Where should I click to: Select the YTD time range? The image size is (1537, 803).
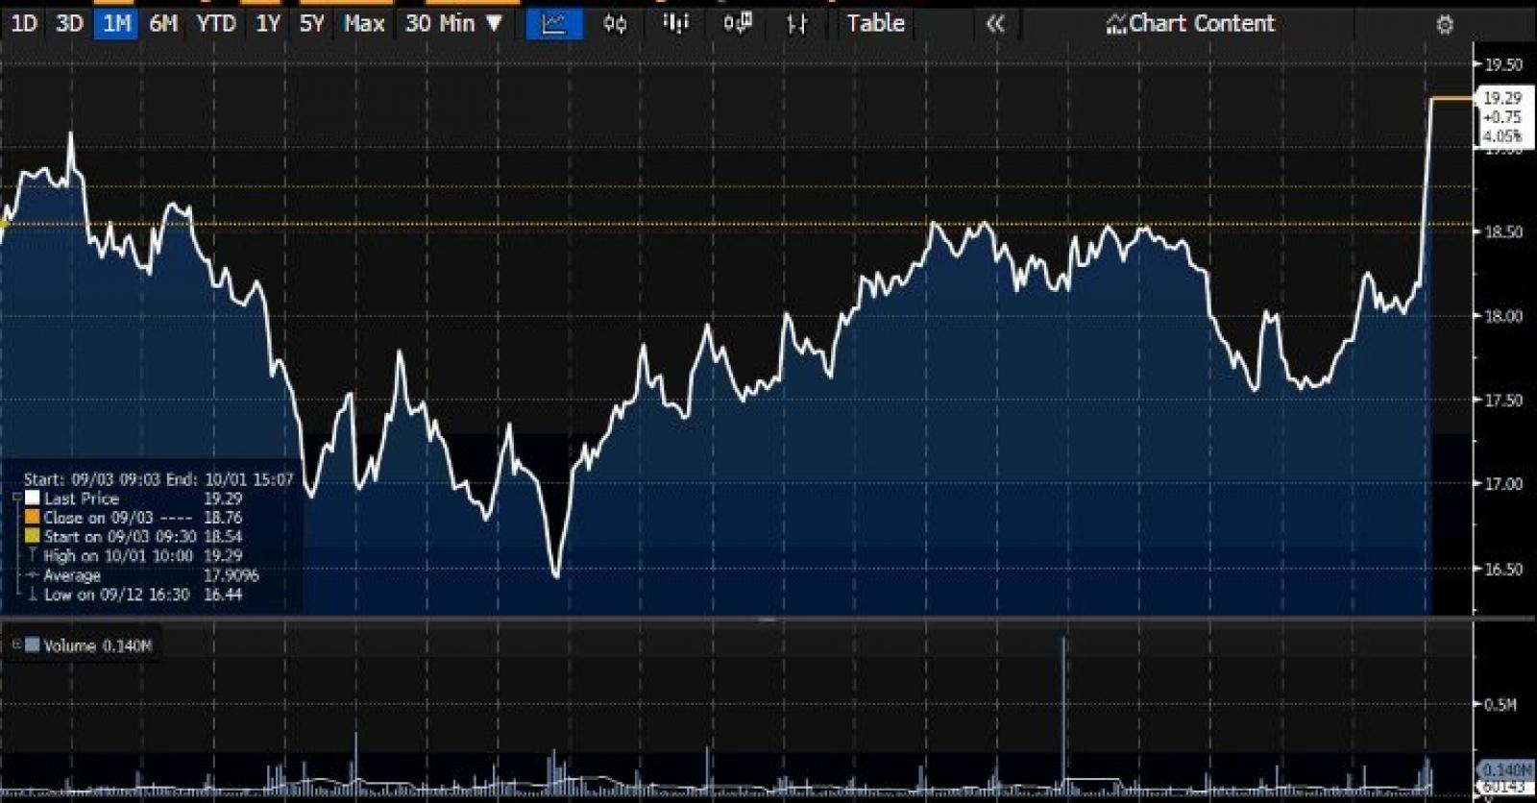click(216, 24)
